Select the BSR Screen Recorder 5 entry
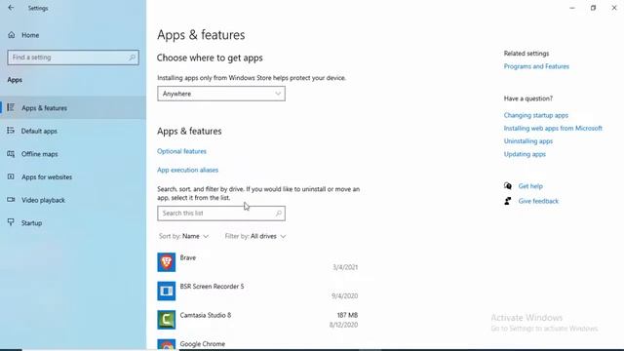624x351 pixels. tap(257, 291)
